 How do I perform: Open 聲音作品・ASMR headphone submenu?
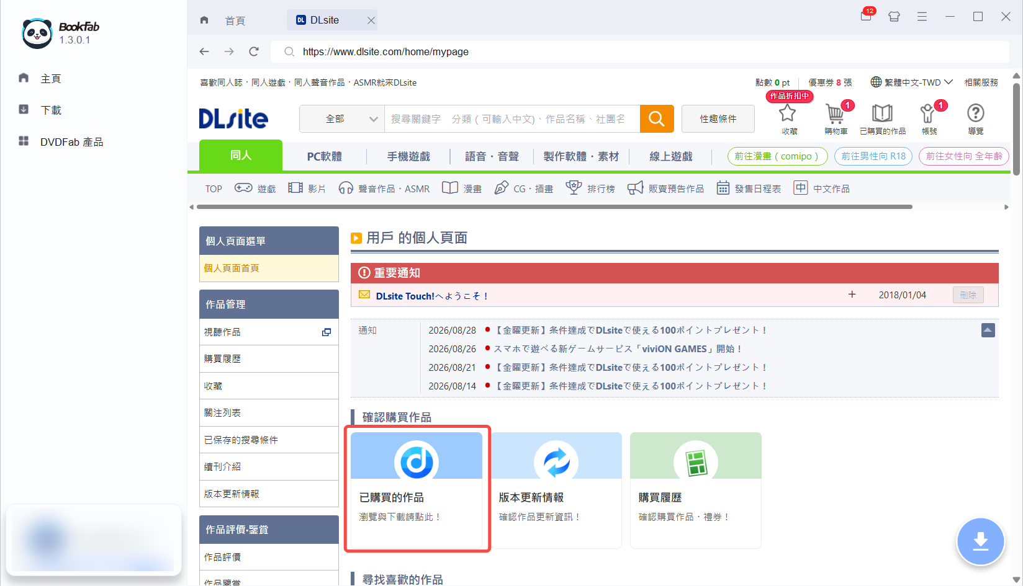pyautogui.click(x=384, y=189)
